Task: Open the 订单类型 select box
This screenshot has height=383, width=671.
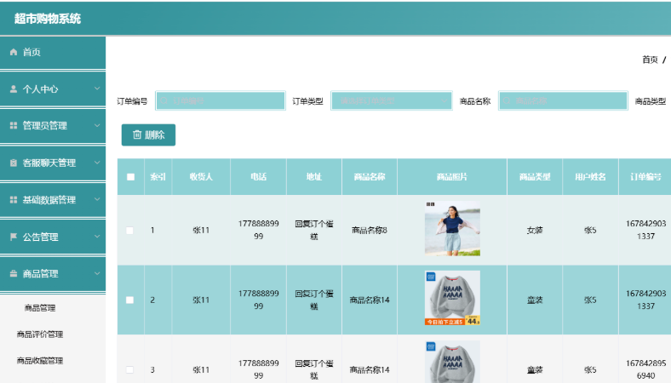Action: pyautogui.click(x=391, y=100)
